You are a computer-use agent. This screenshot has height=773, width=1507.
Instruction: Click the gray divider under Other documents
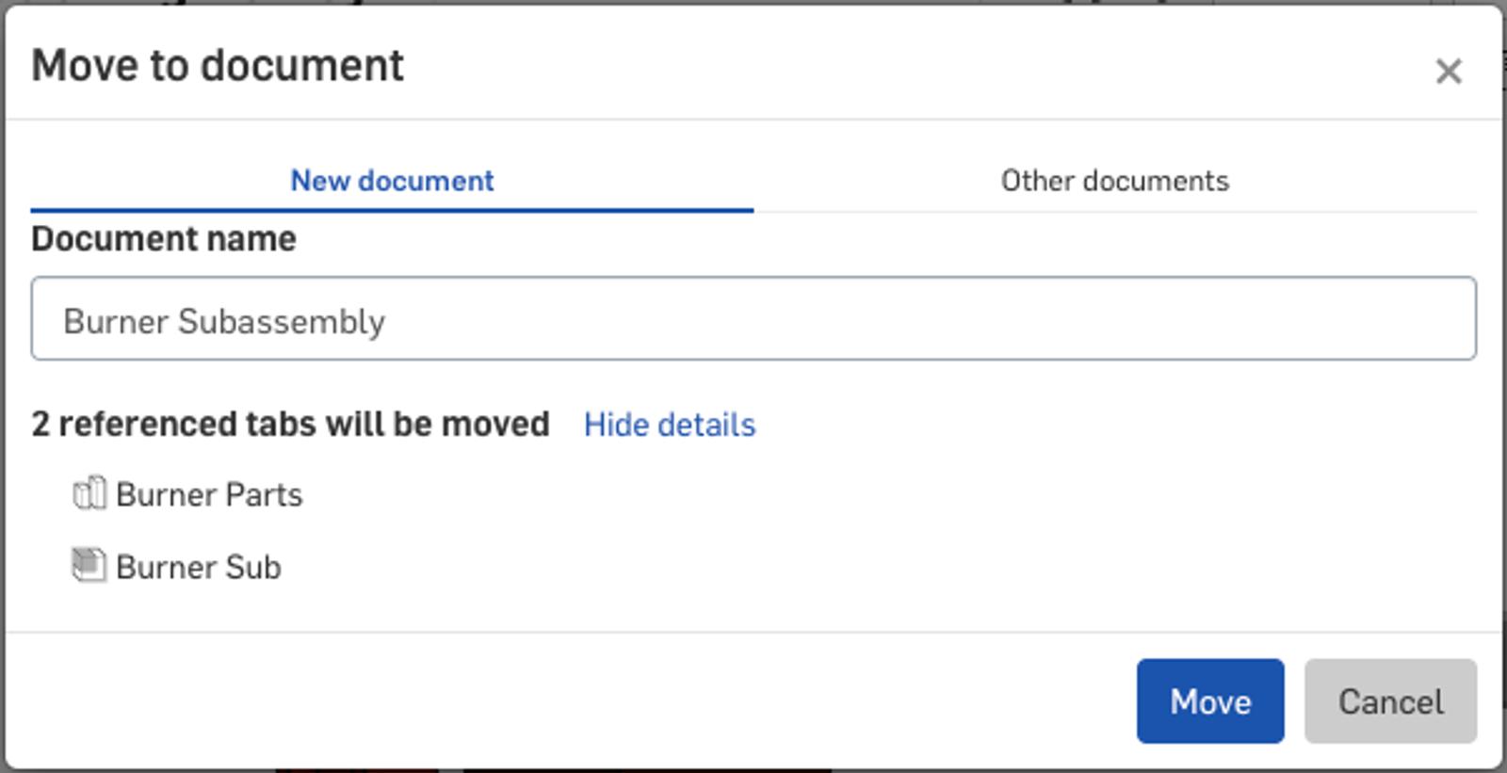pyautogui.click(x=1115, y=212)
